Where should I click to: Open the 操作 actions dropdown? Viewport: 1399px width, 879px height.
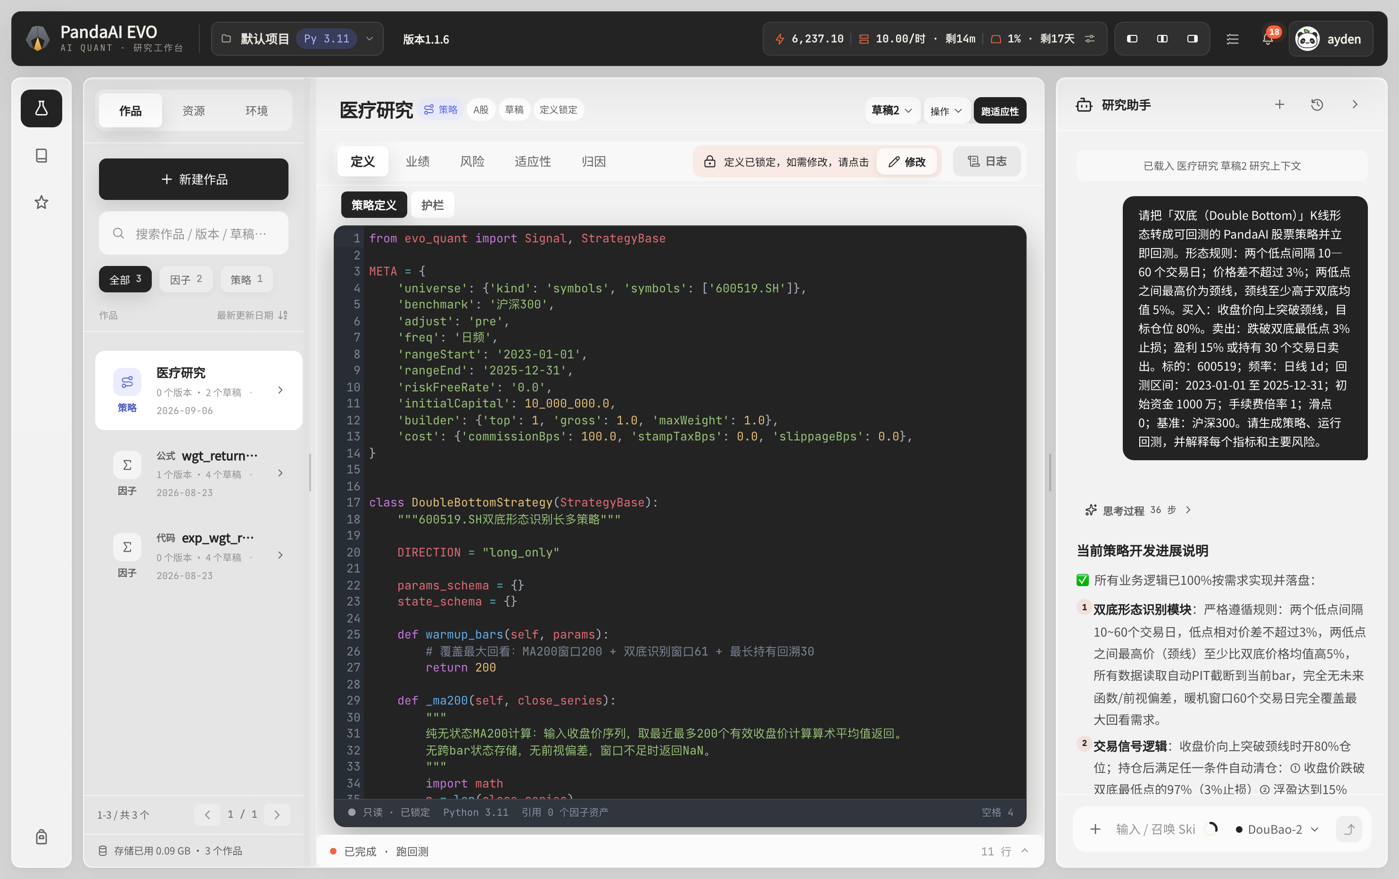point(946,110)
